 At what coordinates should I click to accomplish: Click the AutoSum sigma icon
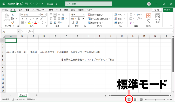point(131,15)
